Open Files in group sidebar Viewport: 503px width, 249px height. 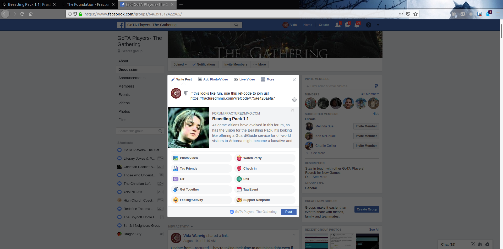(122, 120)
